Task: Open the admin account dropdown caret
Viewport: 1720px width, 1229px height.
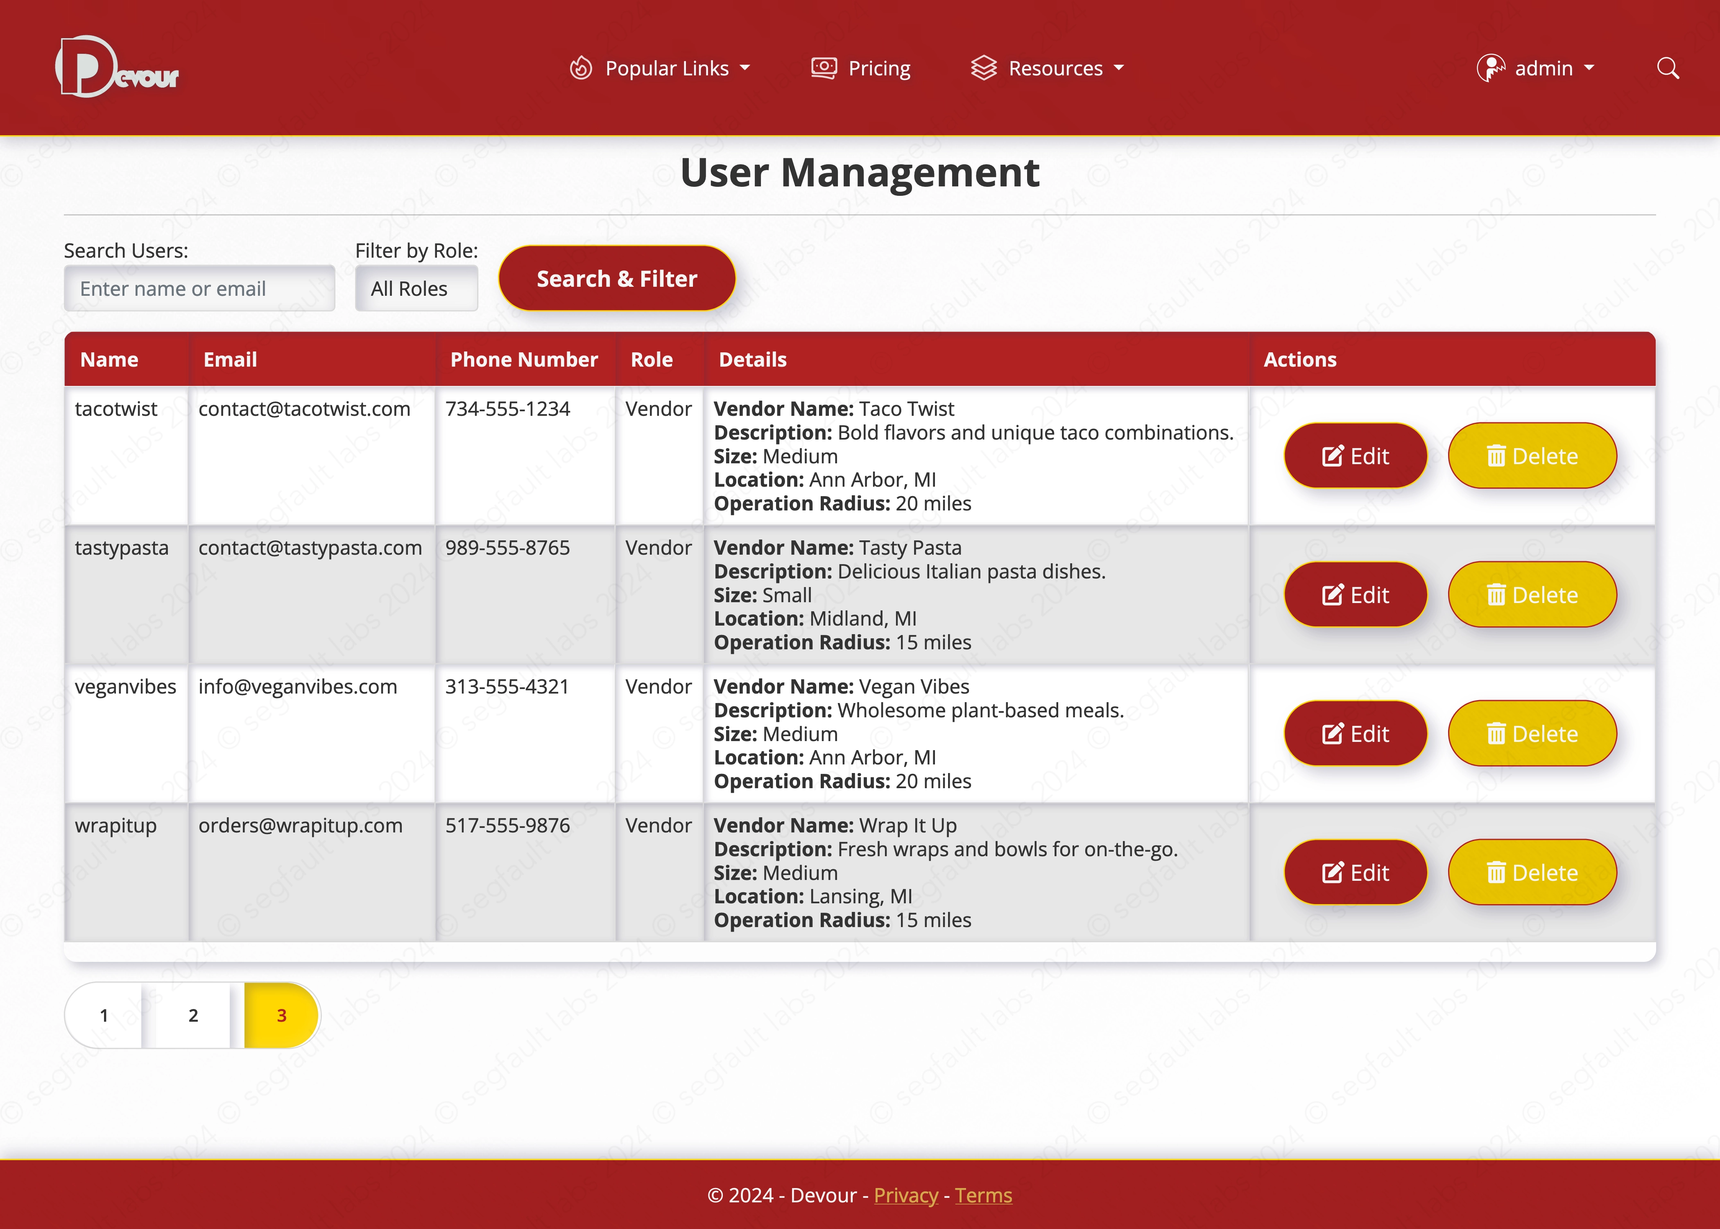Action: [x=1589, y=68]
